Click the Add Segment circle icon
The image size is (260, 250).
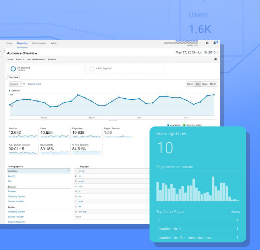[92, 69]
